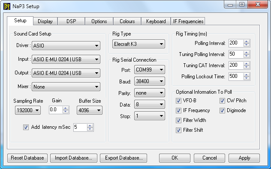This screenshot has width=271, height=169.
Task: Increase Polling Interval with up arrow
Action: point(247,42)
